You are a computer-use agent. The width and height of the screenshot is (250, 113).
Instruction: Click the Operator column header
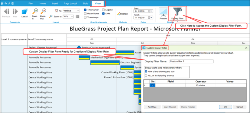pyautogui.click(x=201, y=81)
